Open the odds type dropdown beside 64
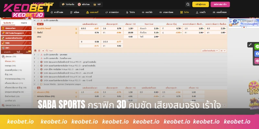The width and height of the screenshot is (259, 129). 210,51
